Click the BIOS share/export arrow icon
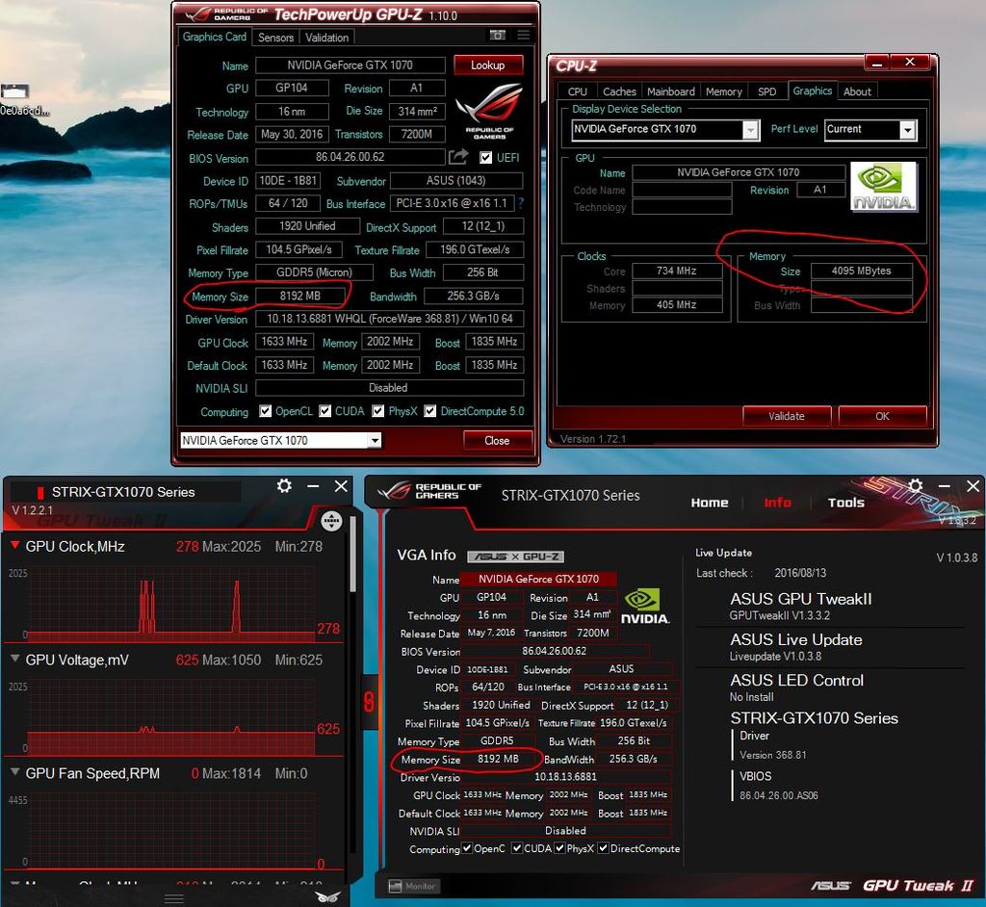The height and width of the screenshot is (907, 986). (458, 157)
